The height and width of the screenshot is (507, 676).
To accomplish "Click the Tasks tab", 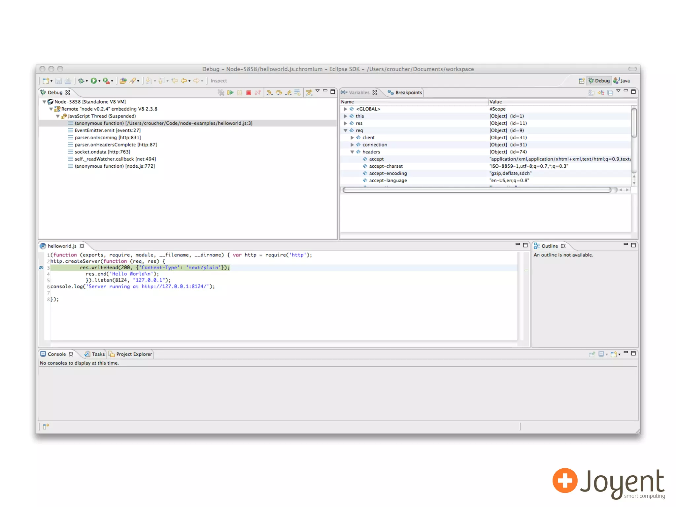I will tap(95, 354).
